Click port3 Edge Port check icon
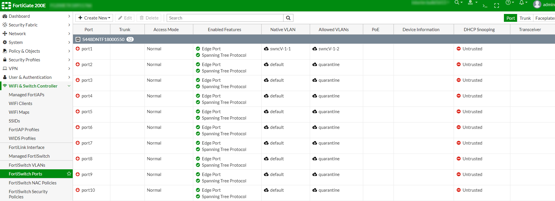Screen dimensions: 555x201 pyautogui.click(x=198, y=80)
